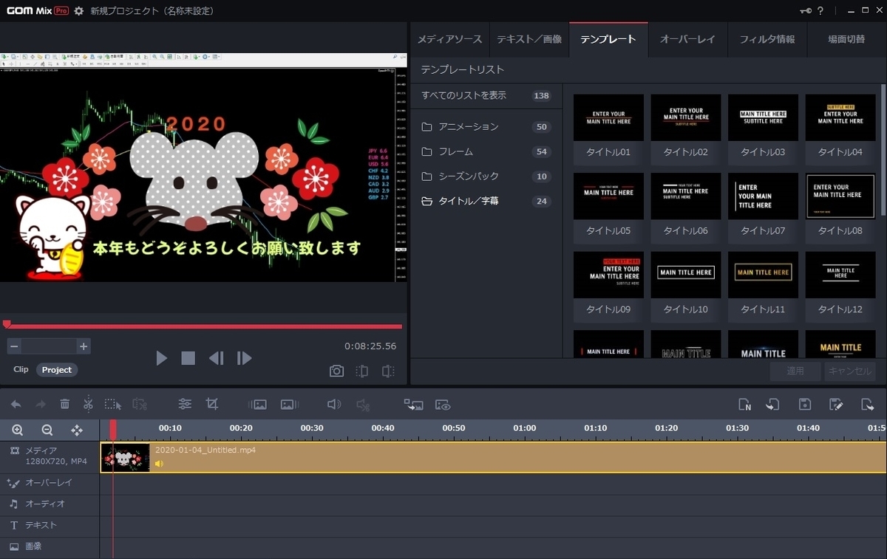The width and height of the screenshot is (887, 559).
Task: Switch to the メディアソース tab
Action: pos(449,39)
